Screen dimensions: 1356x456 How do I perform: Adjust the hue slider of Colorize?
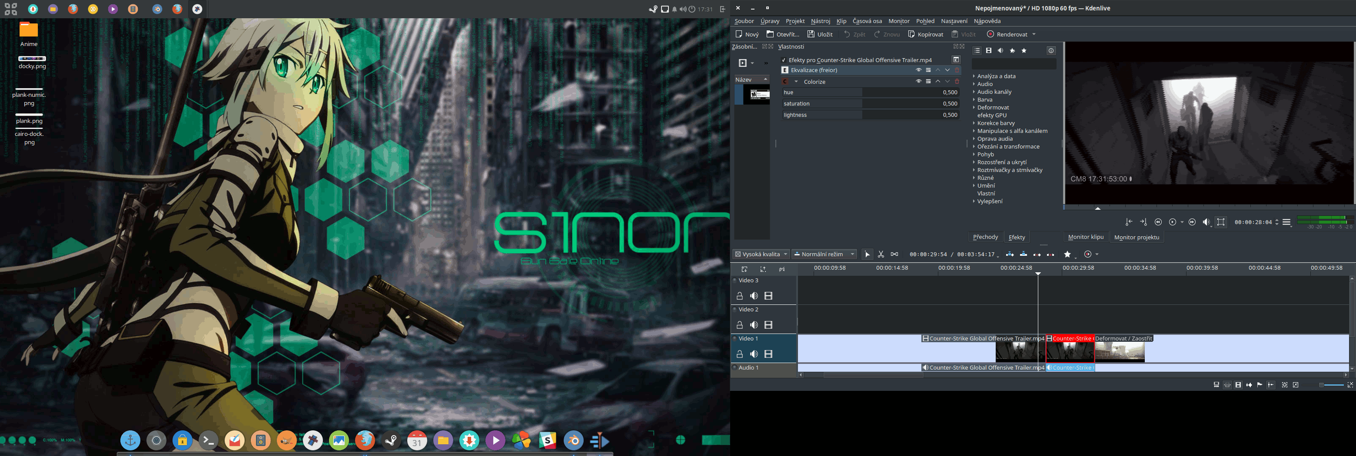coord(870,92)
